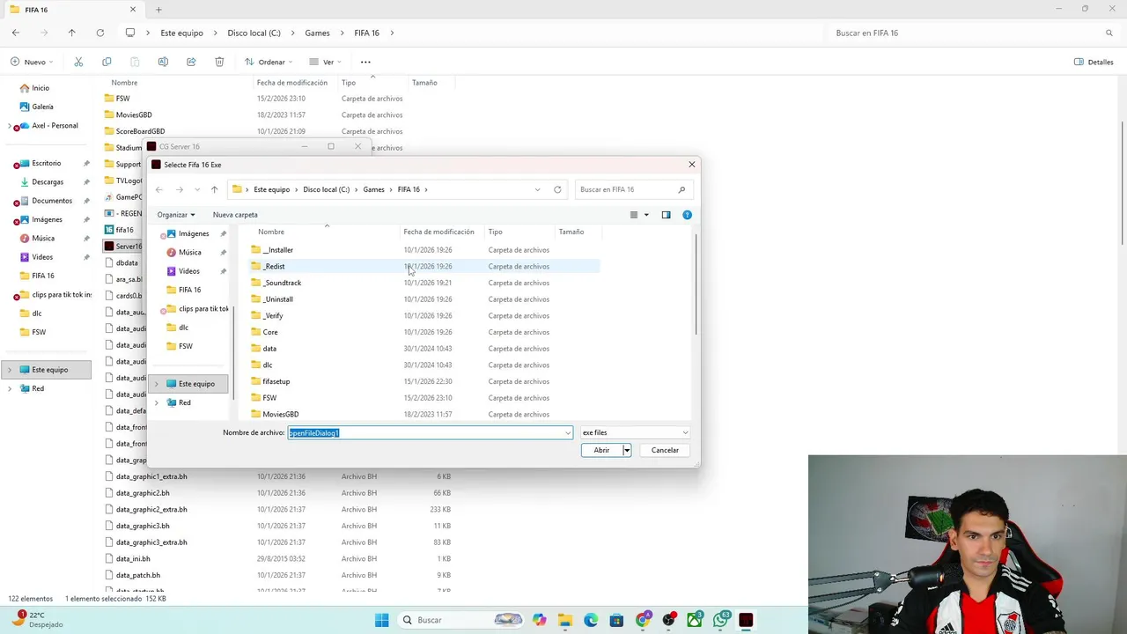Image resolution: width=1127 pixels, height=634 pixels.
Task: Click the CG Server icon on the taskbar
Action: [746, 620]
